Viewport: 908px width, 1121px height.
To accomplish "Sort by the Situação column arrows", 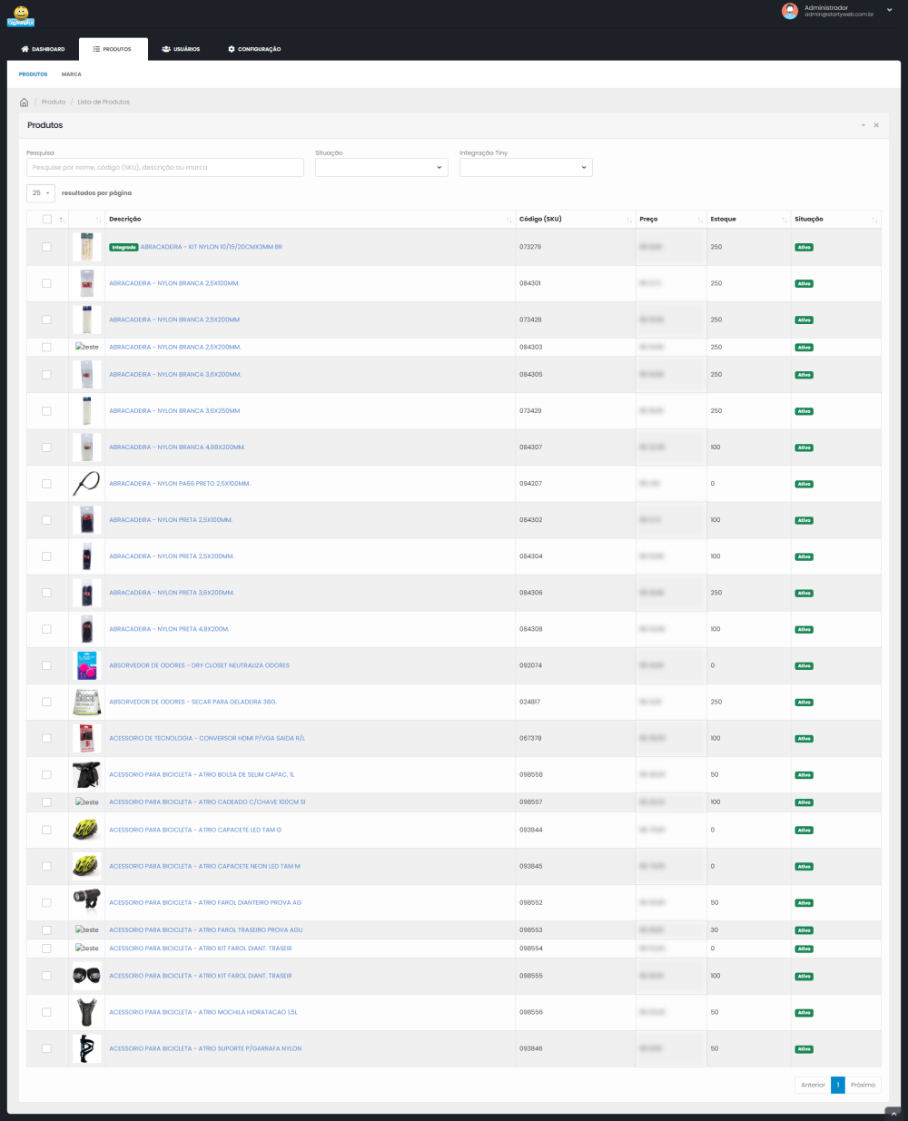I will click(874, 220).
